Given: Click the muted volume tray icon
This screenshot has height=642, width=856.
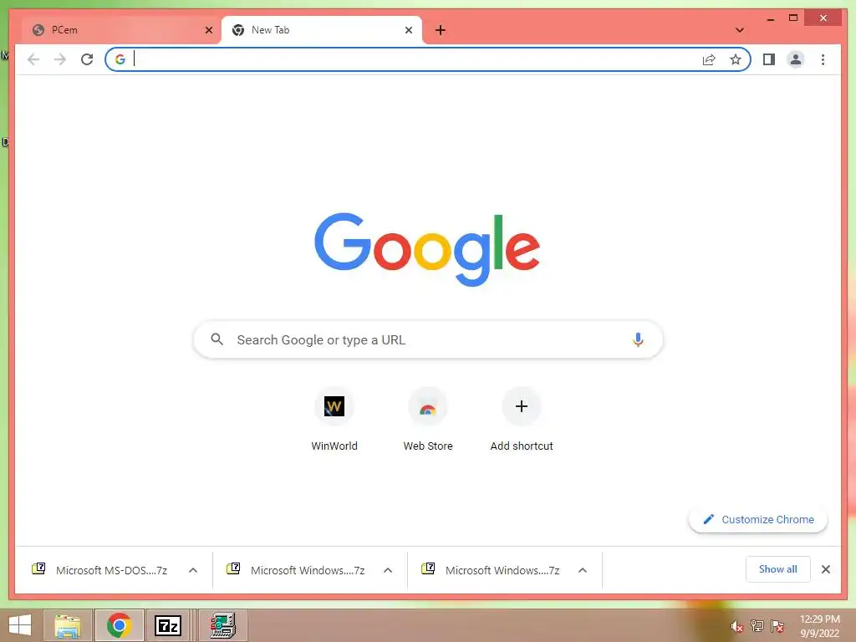Looking at the screenshot, I should click(x=737, y=626).
